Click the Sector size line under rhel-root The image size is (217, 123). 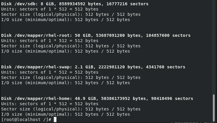point(71,46)
